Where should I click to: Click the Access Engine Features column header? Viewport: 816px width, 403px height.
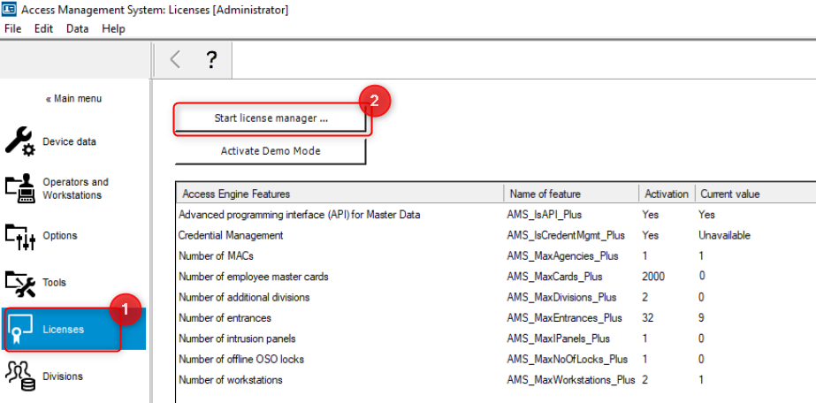[x=236, y=194]
